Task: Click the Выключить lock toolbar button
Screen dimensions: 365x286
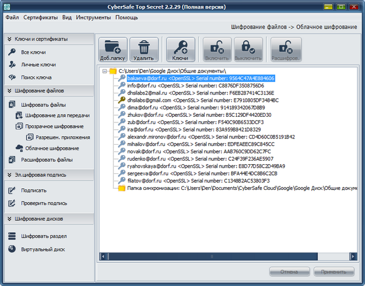Action: point(248,50)
